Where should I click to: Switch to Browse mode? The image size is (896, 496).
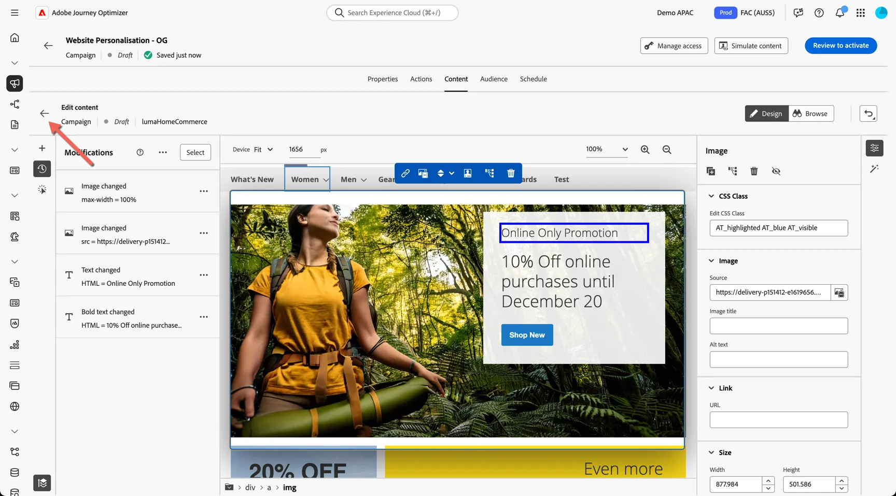click(x=811, y=113)
